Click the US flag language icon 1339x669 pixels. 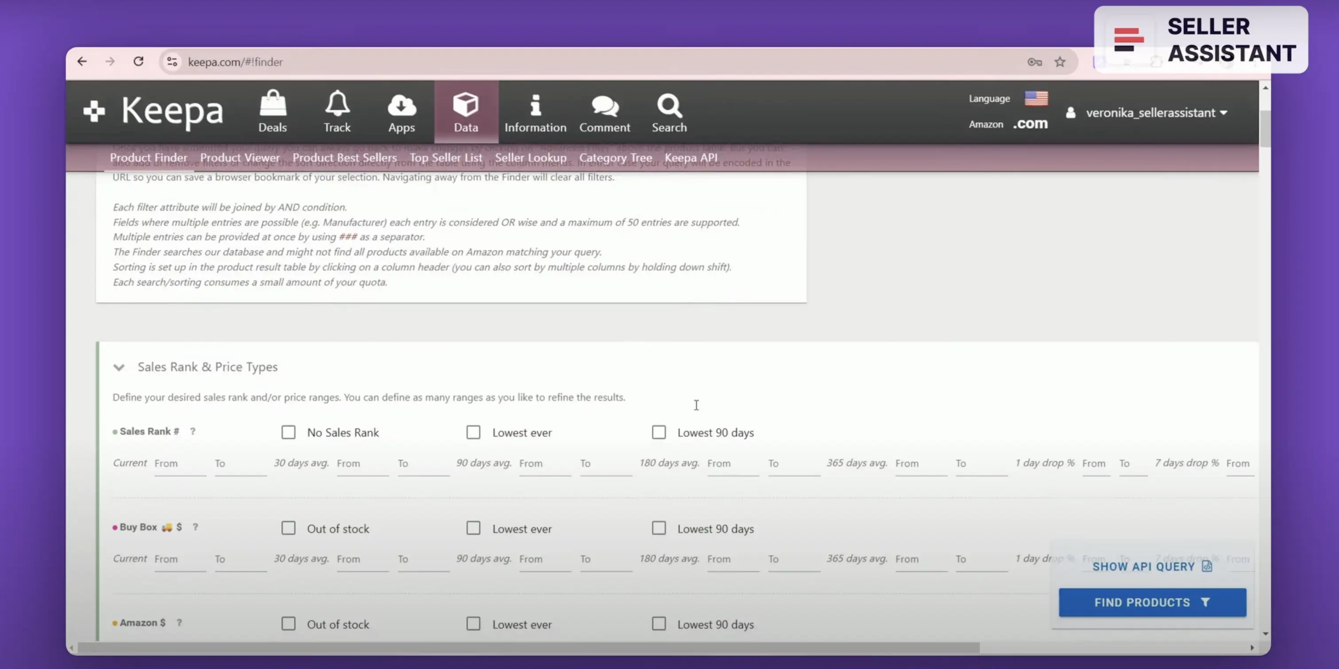coord(1036,98)
